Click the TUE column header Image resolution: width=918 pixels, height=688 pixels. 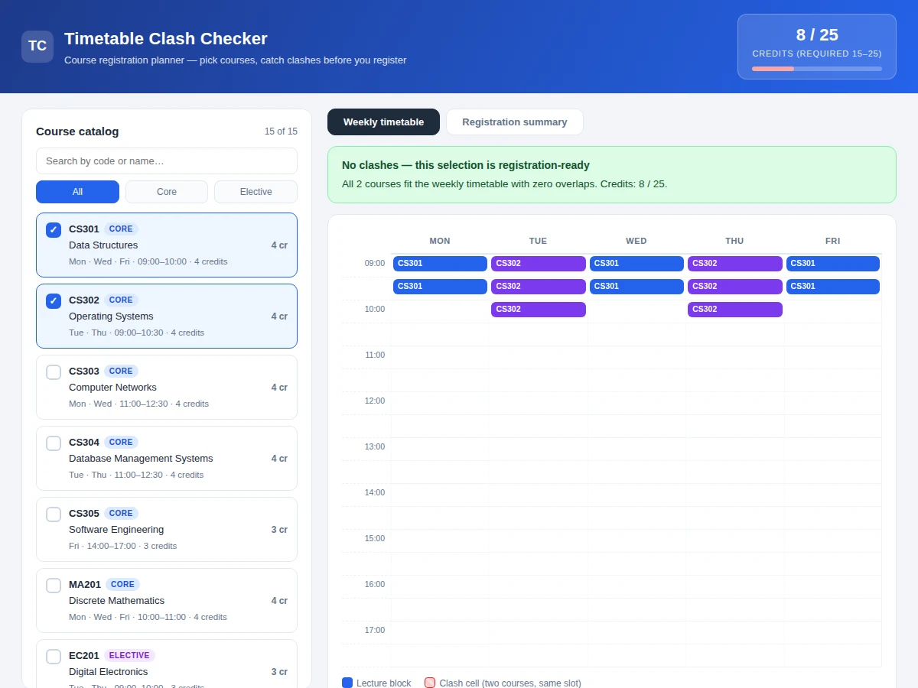click(x=539, y=241)
